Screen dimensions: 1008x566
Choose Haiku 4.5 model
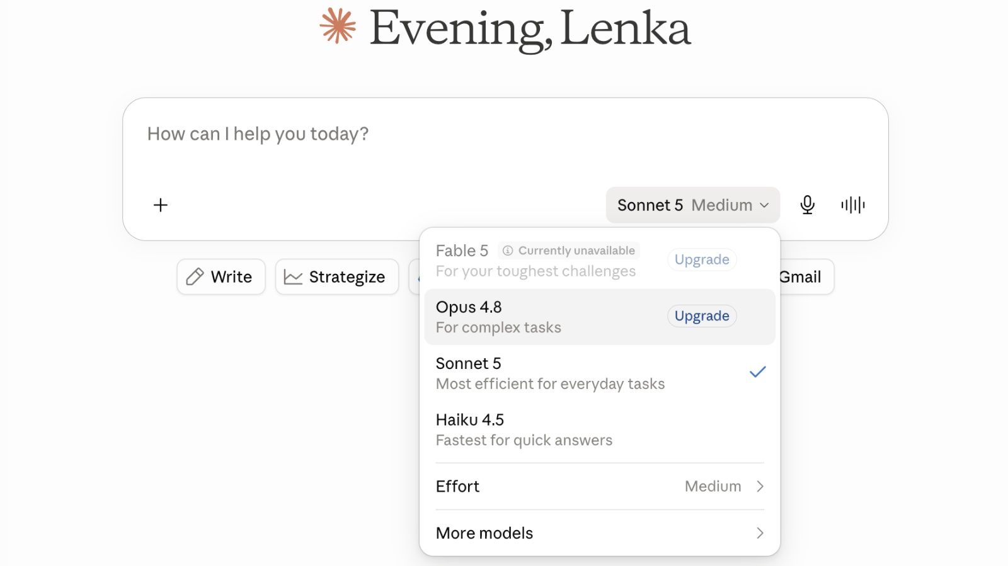click(x=600, y=429)
